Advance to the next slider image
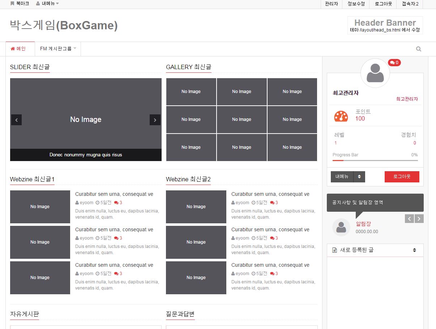 [x=155, y=120]
